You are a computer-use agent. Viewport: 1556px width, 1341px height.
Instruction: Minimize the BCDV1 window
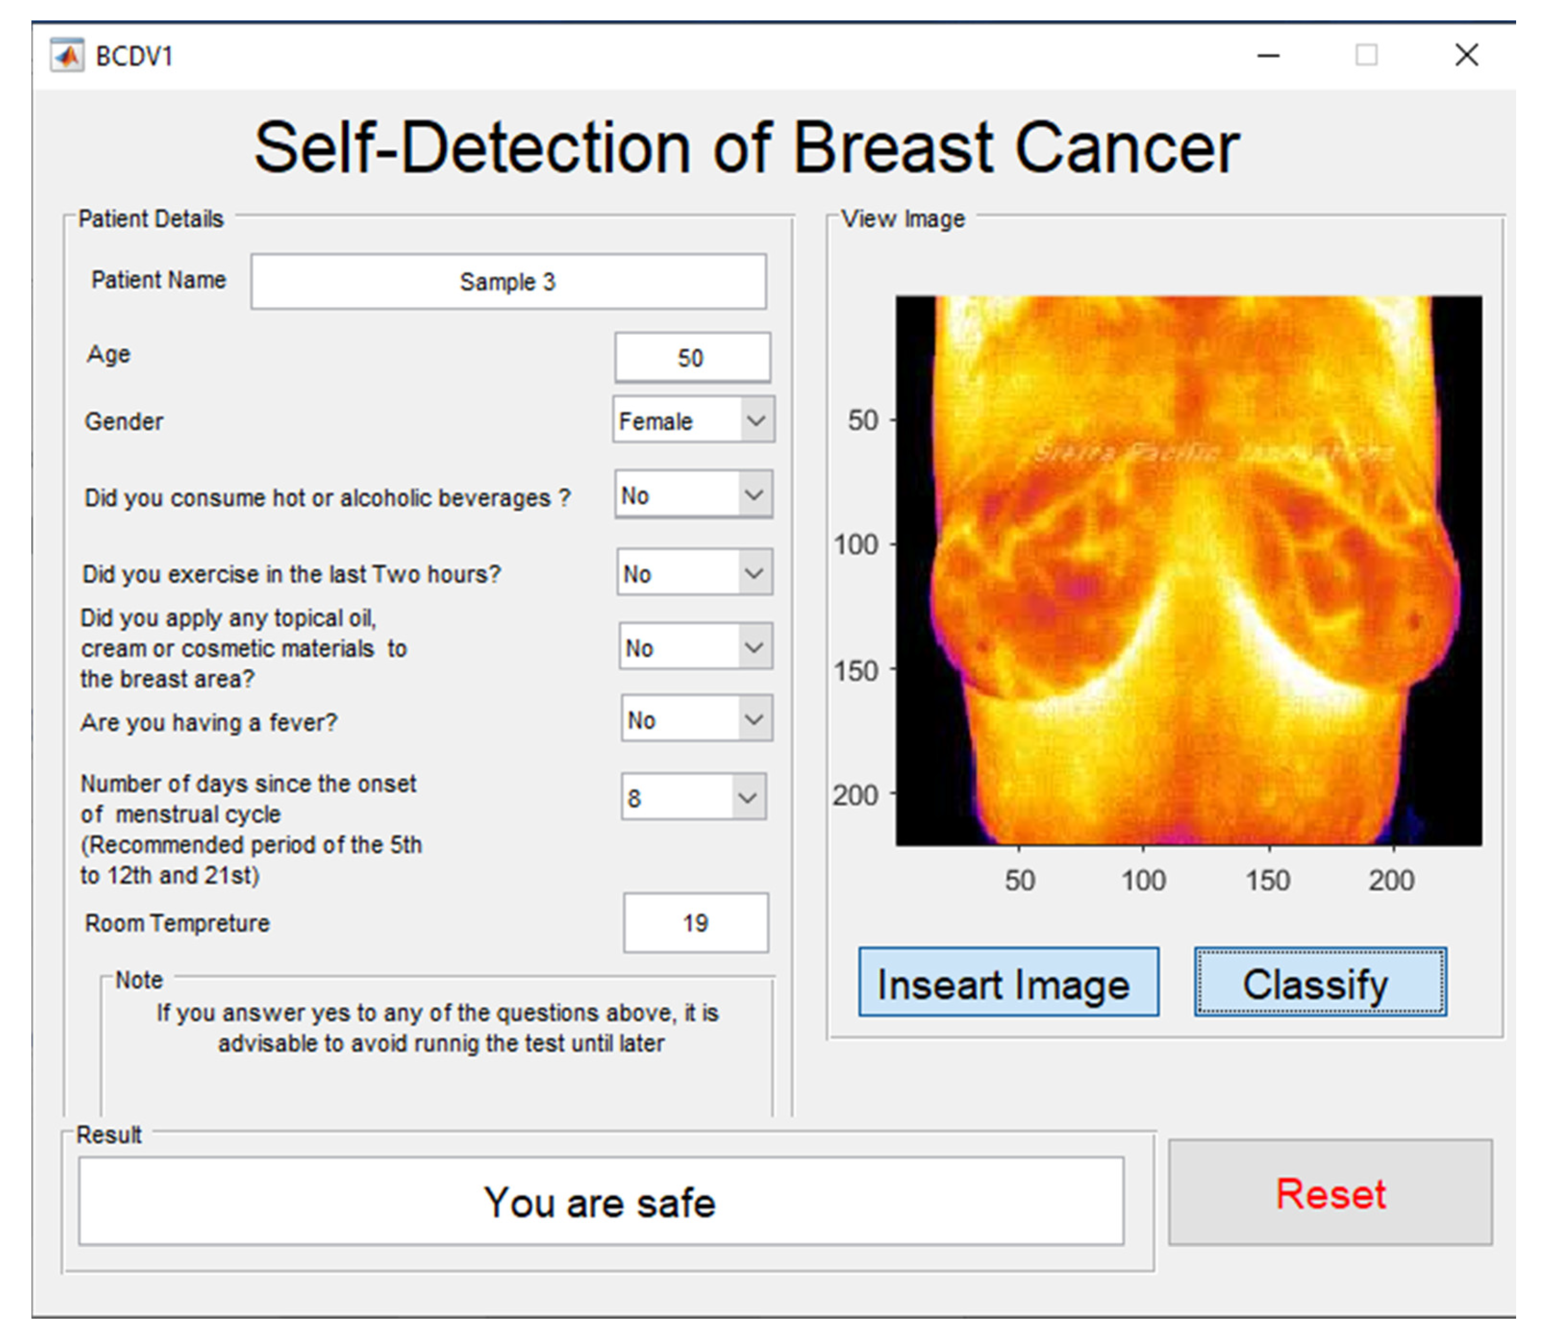[x=1269, y=56]
